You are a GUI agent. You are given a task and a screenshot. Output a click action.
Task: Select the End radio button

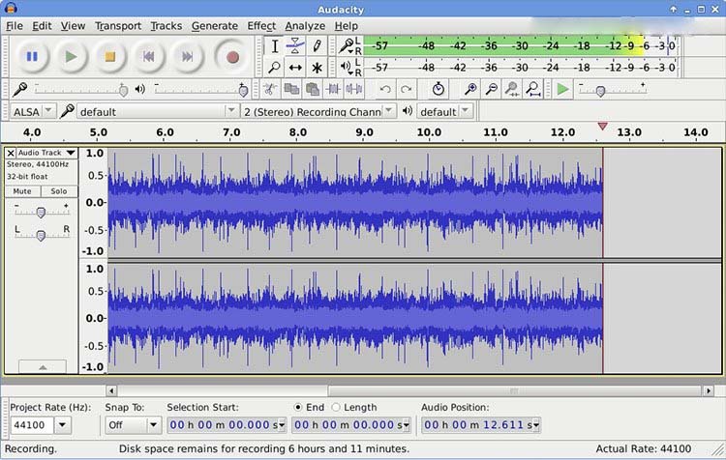coord(298,407)
